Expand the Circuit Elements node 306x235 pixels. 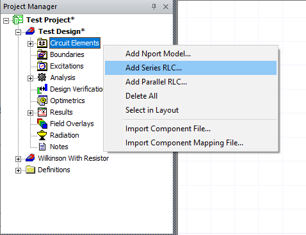pos(30,44)
